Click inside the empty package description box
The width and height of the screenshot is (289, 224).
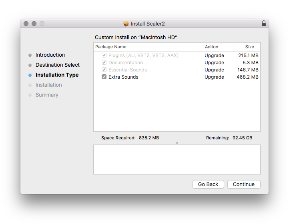coord(177,159)
